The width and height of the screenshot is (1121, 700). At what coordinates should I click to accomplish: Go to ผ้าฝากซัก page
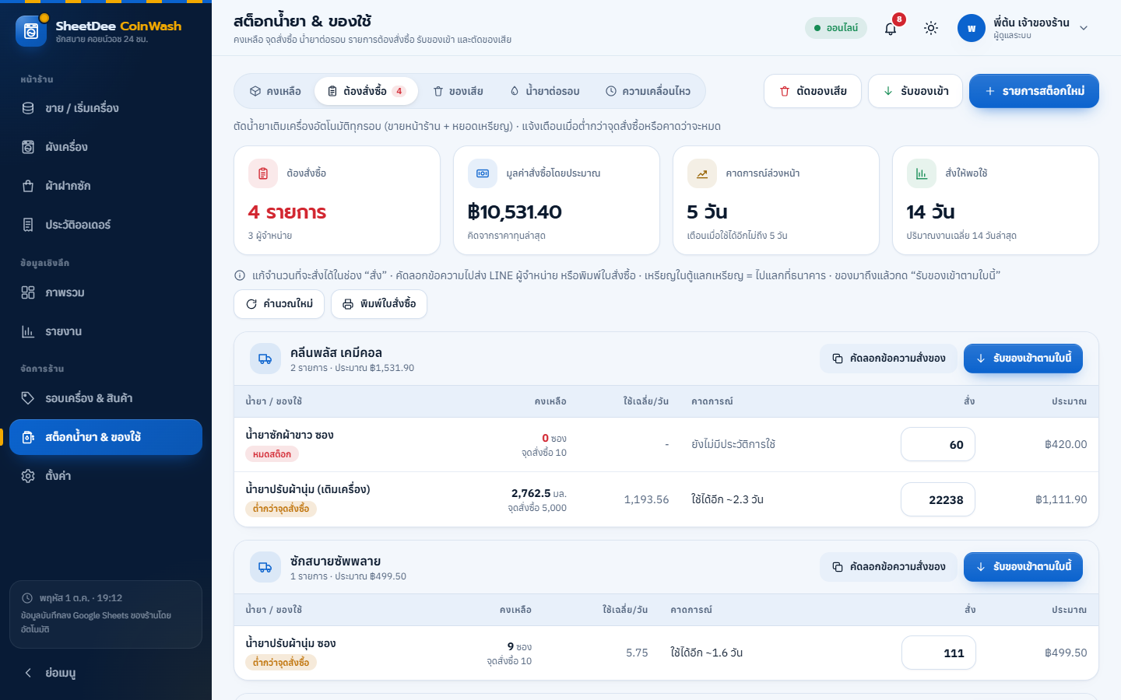coord(106,186)
